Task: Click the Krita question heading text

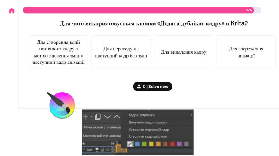Action: coord(153,23)
